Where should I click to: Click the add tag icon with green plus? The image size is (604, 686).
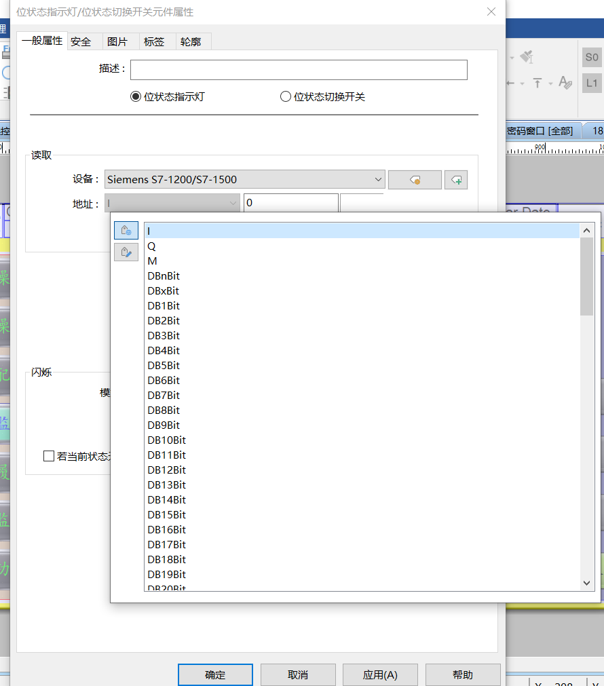coord(456,180)
